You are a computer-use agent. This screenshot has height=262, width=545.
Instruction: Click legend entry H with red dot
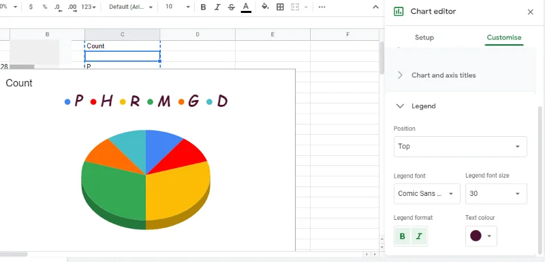coord(102,101)
